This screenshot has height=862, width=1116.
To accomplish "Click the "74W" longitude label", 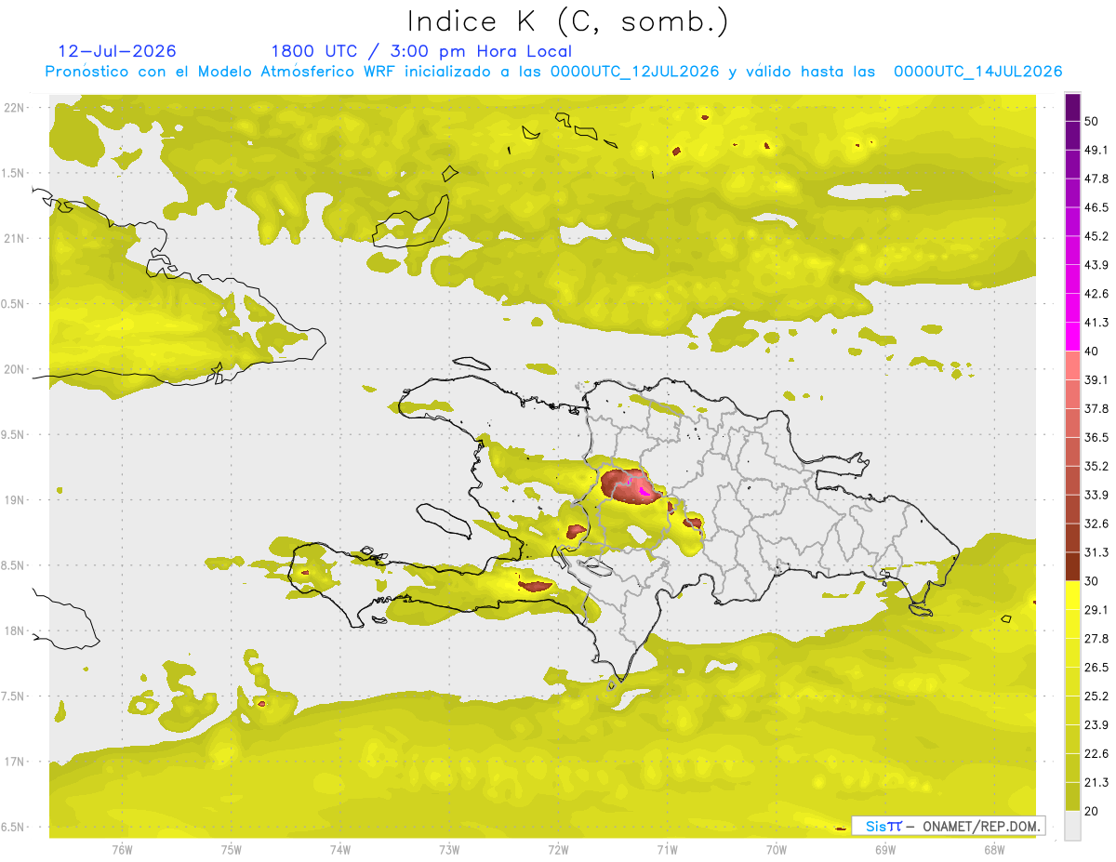I will pyautogui.click(x=340, y=849).
